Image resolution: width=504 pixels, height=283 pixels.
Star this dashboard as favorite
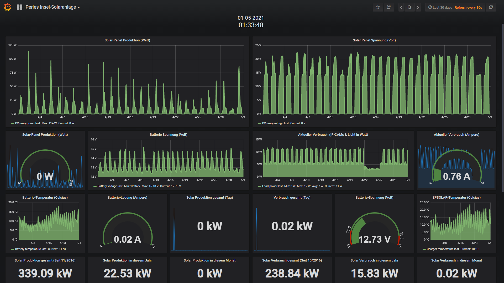tap(378, 7)
